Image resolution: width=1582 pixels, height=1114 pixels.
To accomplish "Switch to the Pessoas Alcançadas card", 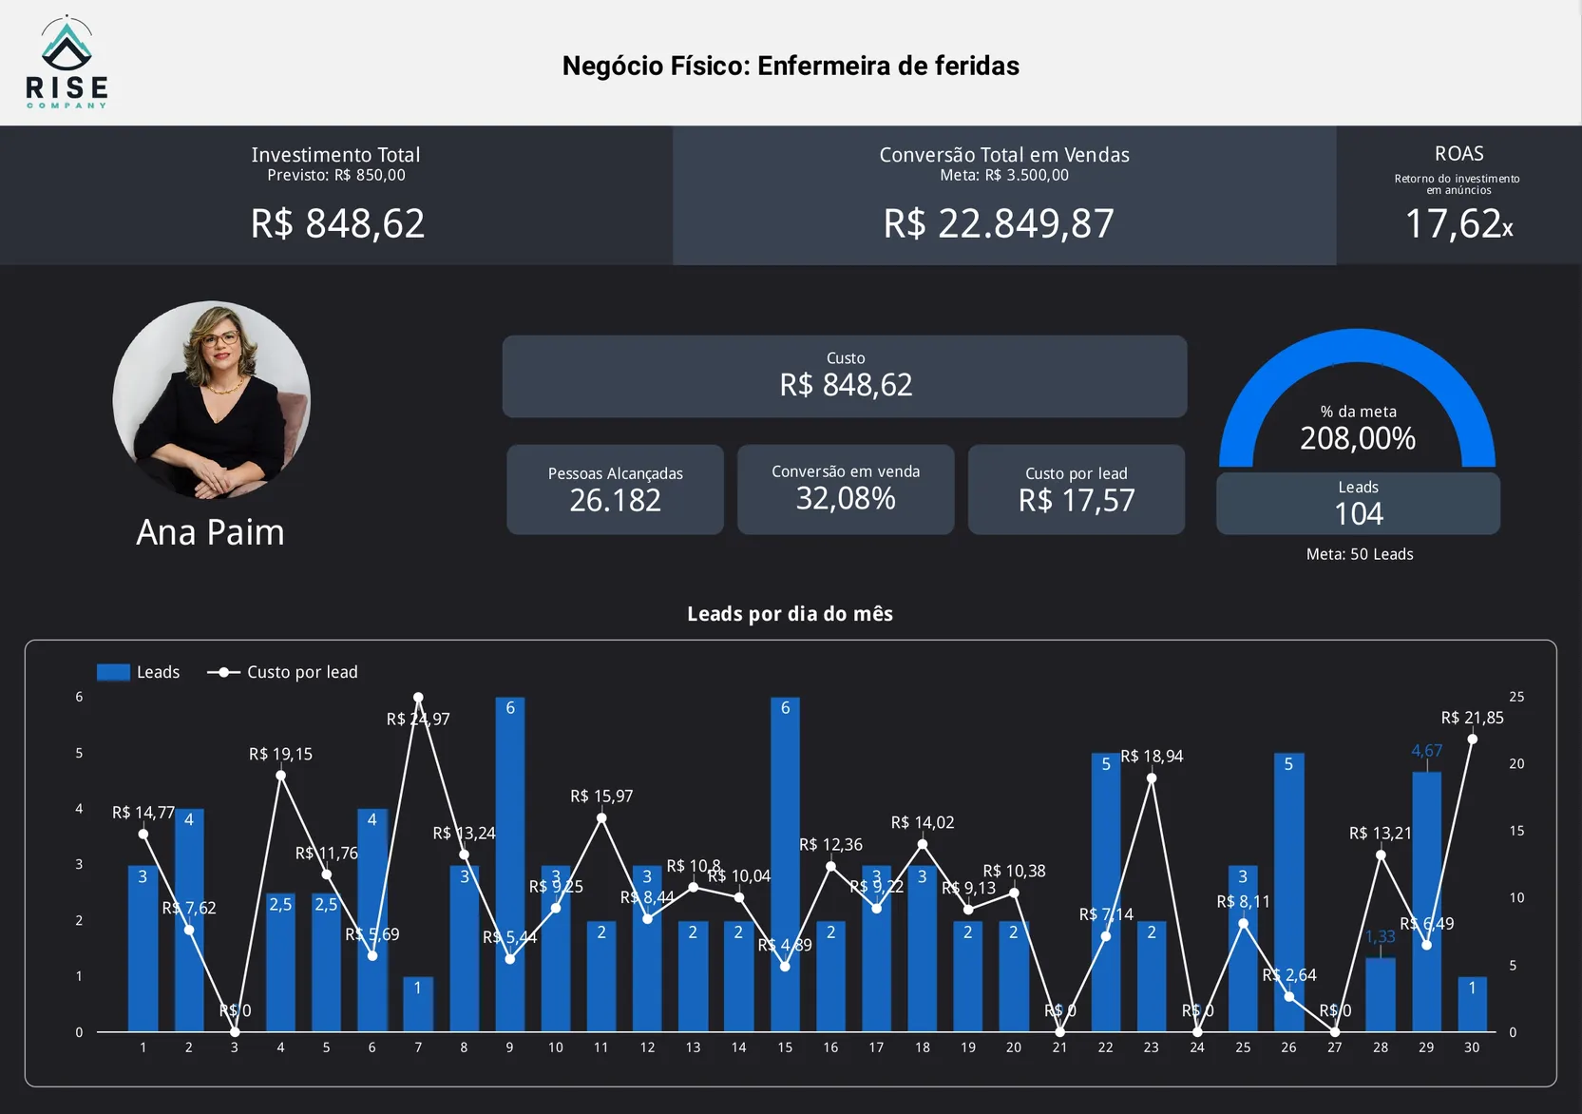I will (x=615, y=489).
